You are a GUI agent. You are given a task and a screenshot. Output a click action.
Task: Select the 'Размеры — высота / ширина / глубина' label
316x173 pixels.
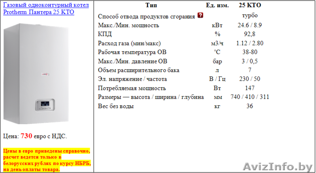151,97
